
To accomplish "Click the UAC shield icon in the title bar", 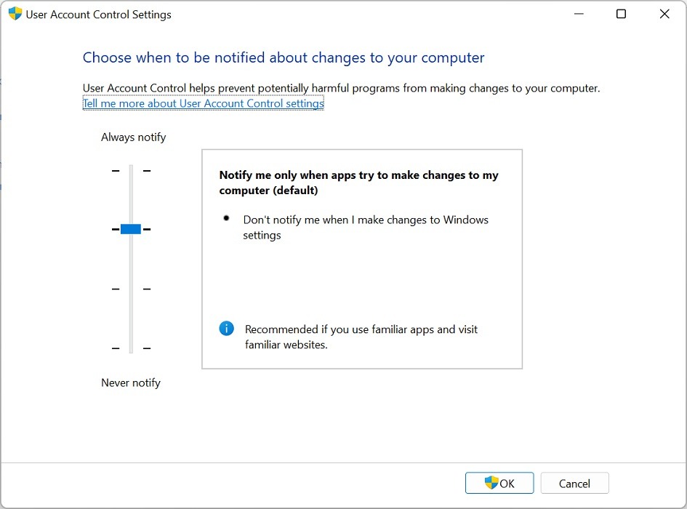I will point(15,13).
